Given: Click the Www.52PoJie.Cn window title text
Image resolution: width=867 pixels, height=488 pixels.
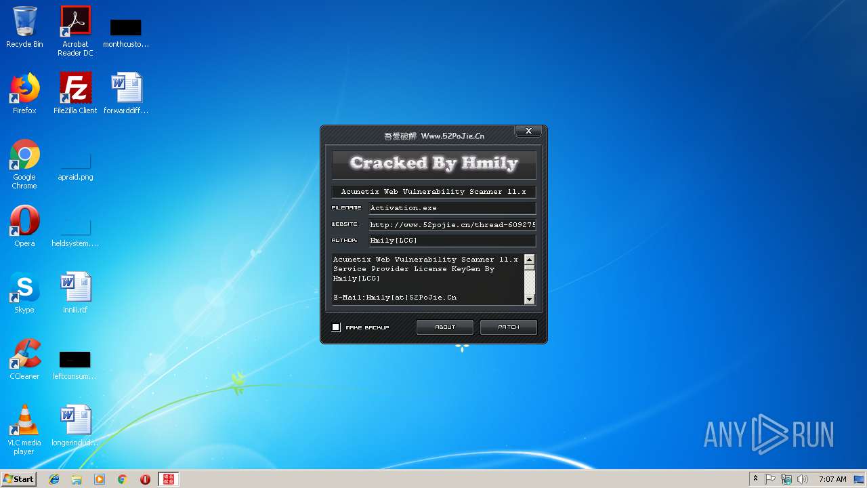Looking at the screenshot, I should pyautogui.click(x=452, y=136).
